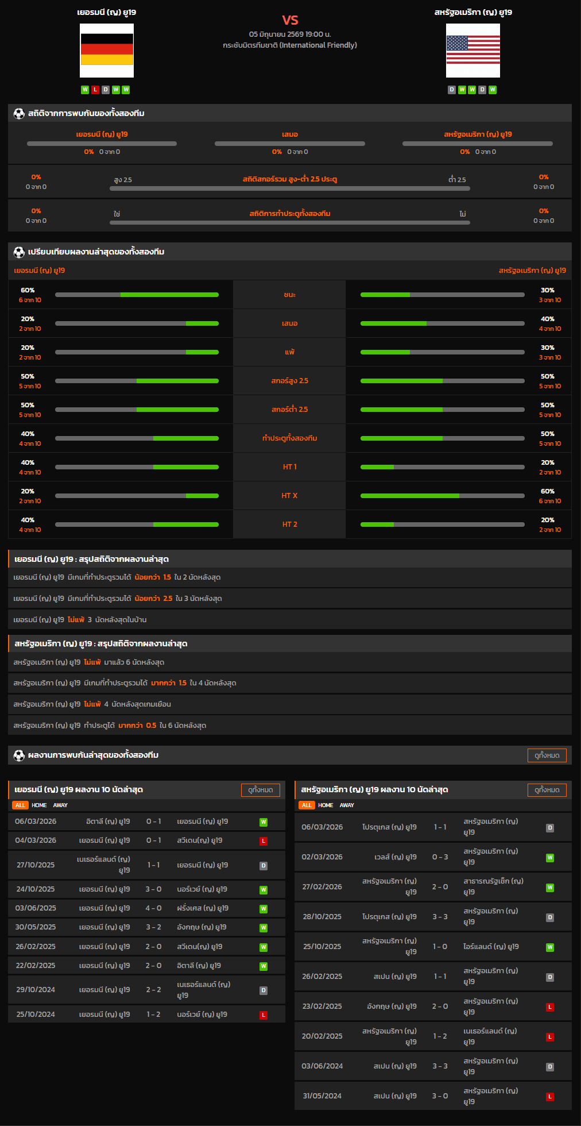Image resolution: width=581 pixels, height=1126 pixels.
Task: Click the soccer ball icon beside ผลงานการพบกันล่าสุดของทั้งสองทีม
Action: (19, 755)
